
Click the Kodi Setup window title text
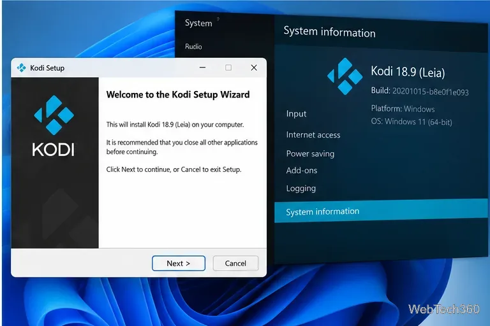[x=47, y=68]
